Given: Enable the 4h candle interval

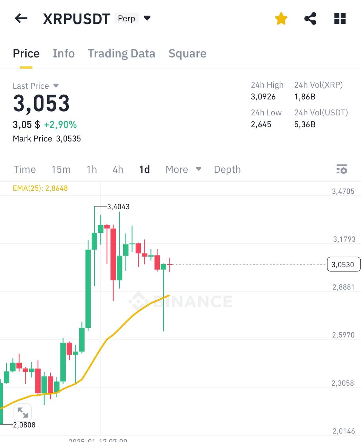Looking at the screenshot, I should pos(117,170).
